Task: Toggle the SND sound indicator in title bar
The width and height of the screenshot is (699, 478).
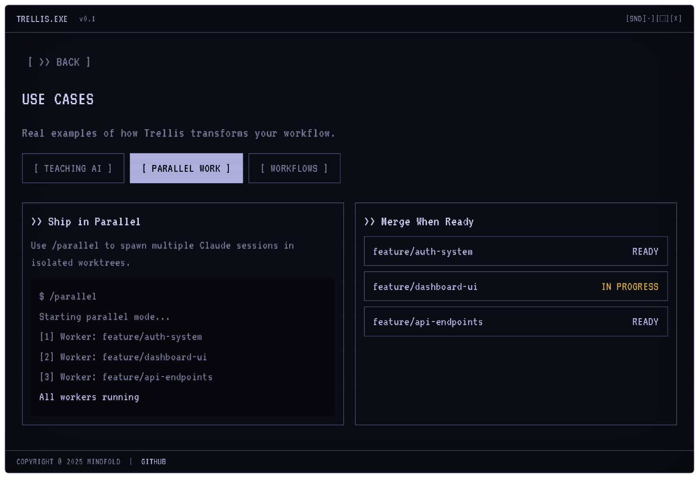Action: (635, 19)
